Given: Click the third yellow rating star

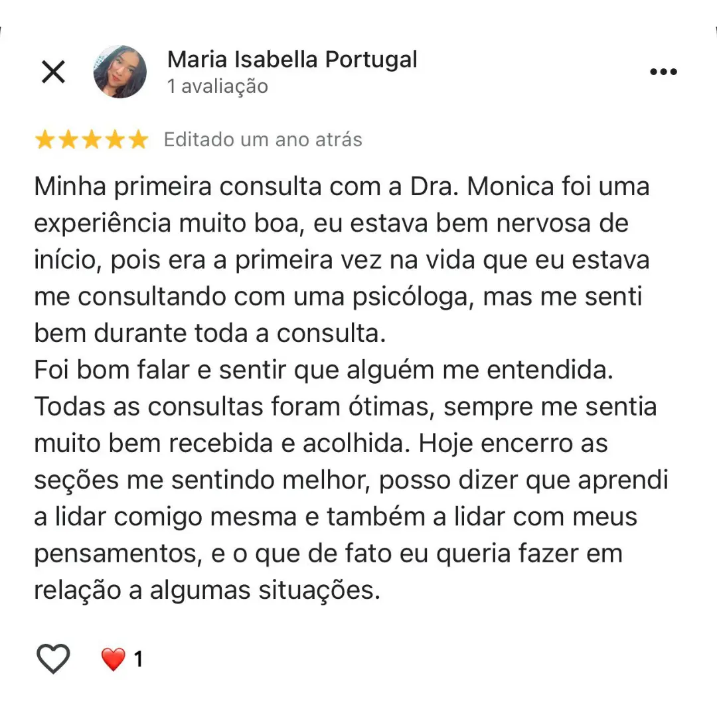Looking at the screenshot, I should (92, 139).
